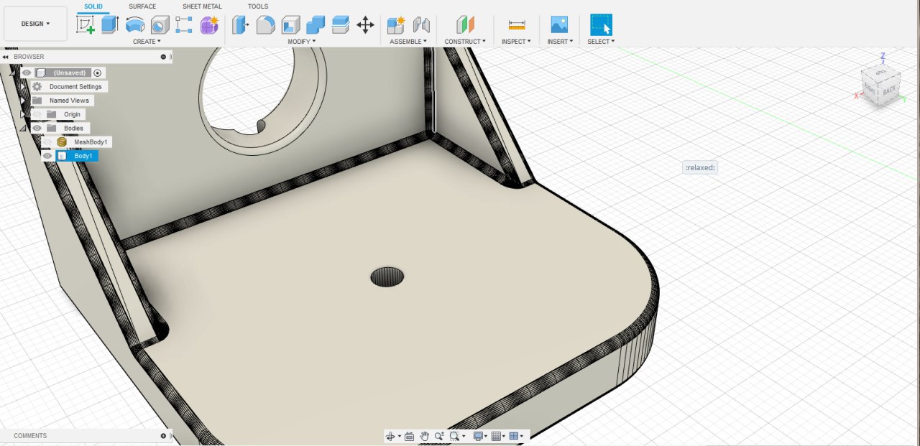This screenshot has width=920, height=446.
Task: Select the Offset Plane construct icon
Action: 465,25
